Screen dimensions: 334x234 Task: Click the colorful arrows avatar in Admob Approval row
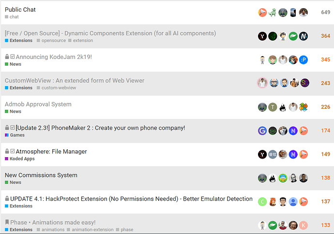tap(304, 107)
